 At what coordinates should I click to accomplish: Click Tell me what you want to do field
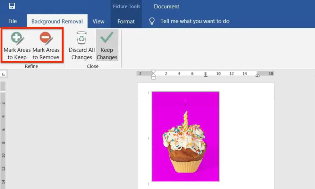click(x=195, y=21)
